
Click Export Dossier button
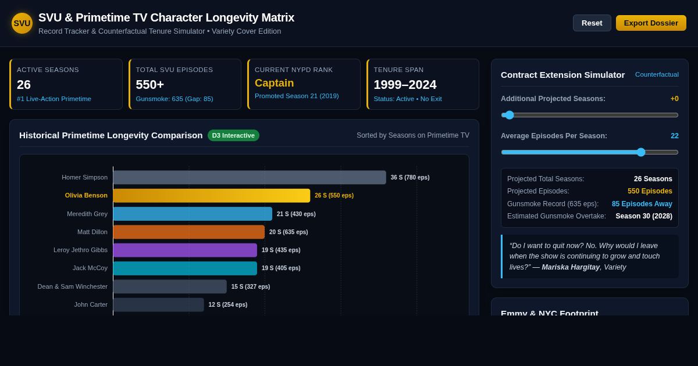[x=651, y=23]
